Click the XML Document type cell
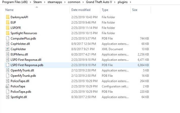The height and width of the screenshot is (113, 180). pyautogui.click(x=112, y=49)
